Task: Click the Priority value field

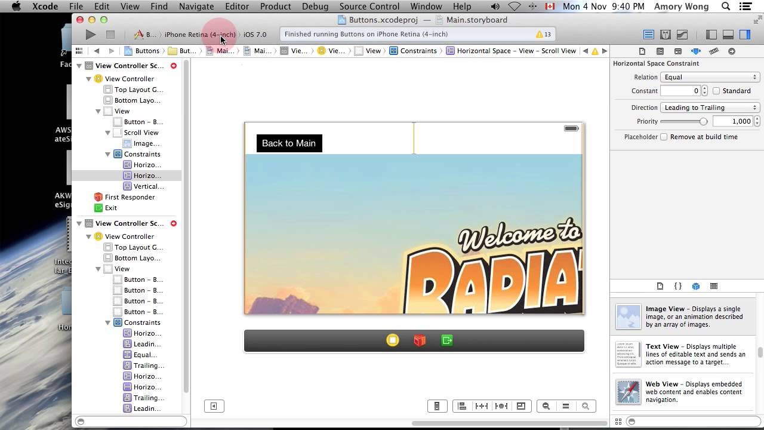Action: (733, 121)
